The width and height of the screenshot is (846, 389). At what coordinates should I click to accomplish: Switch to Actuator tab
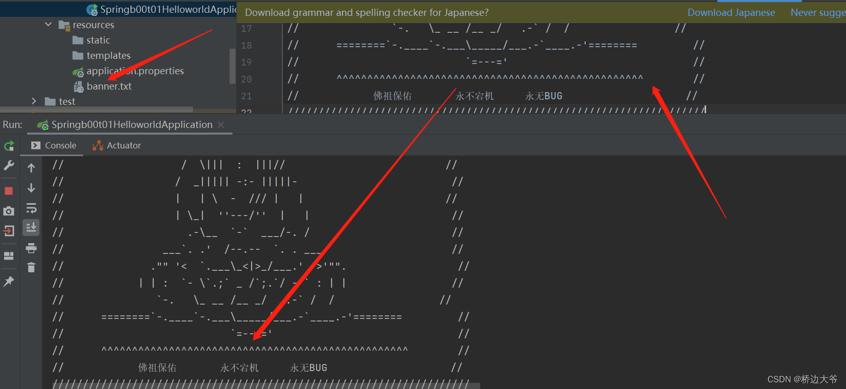[x=117, y=145]
